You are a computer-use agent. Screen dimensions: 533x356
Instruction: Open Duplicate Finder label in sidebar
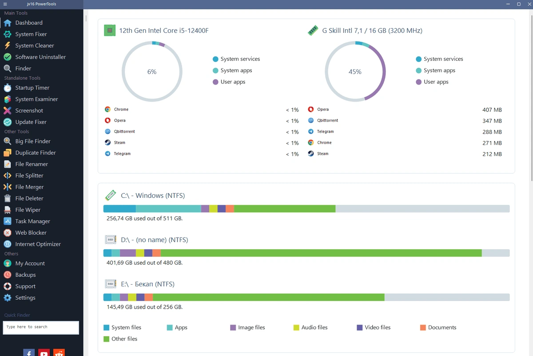point(36,153)
